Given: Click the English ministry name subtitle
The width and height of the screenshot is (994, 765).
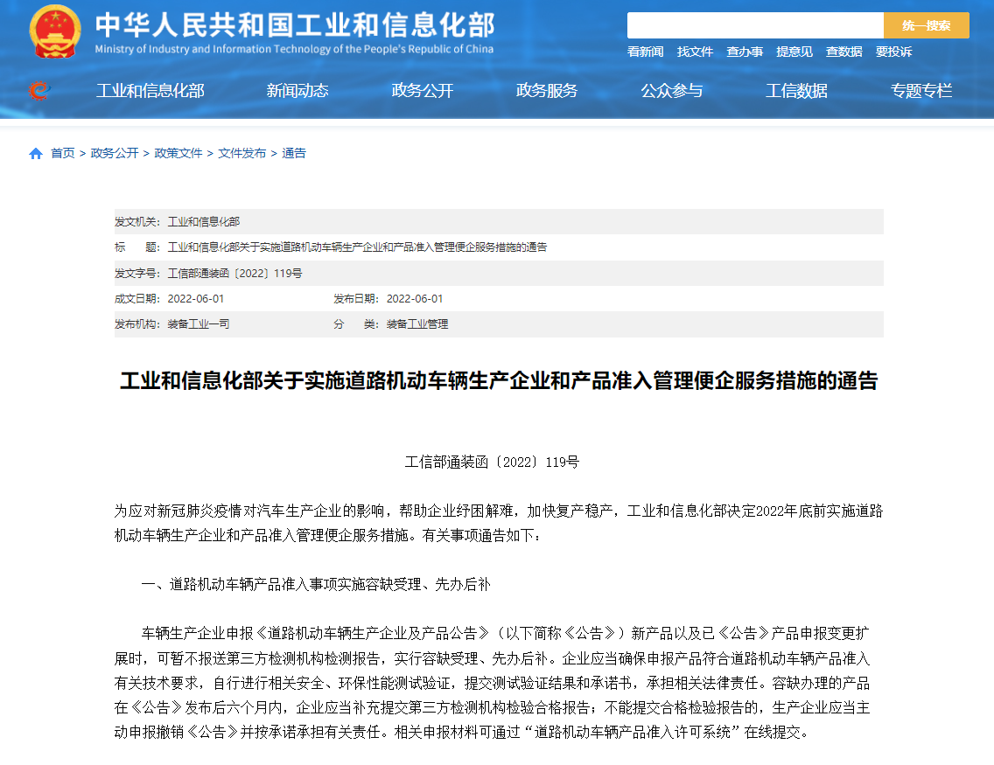Looking at the screenshot, I should point(294,49).
